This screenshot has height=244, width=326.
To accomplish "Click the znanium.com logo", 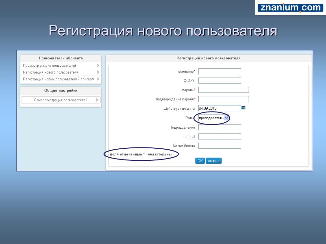I will tap(290, 8).
